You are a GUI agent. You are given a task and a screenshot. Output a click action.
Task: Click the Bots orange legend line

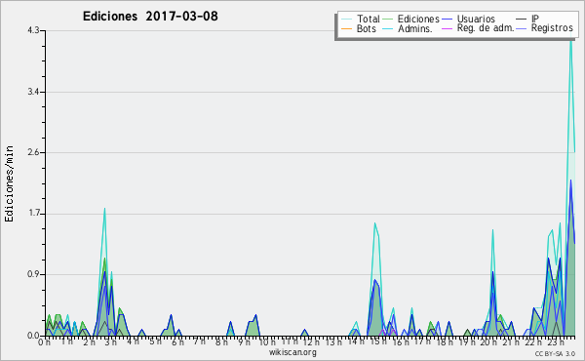pyautogui.click(x=346, y=28)
